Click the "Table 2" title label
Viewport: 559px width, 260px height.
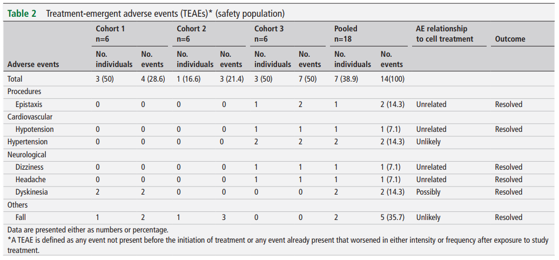pos(22,14)
